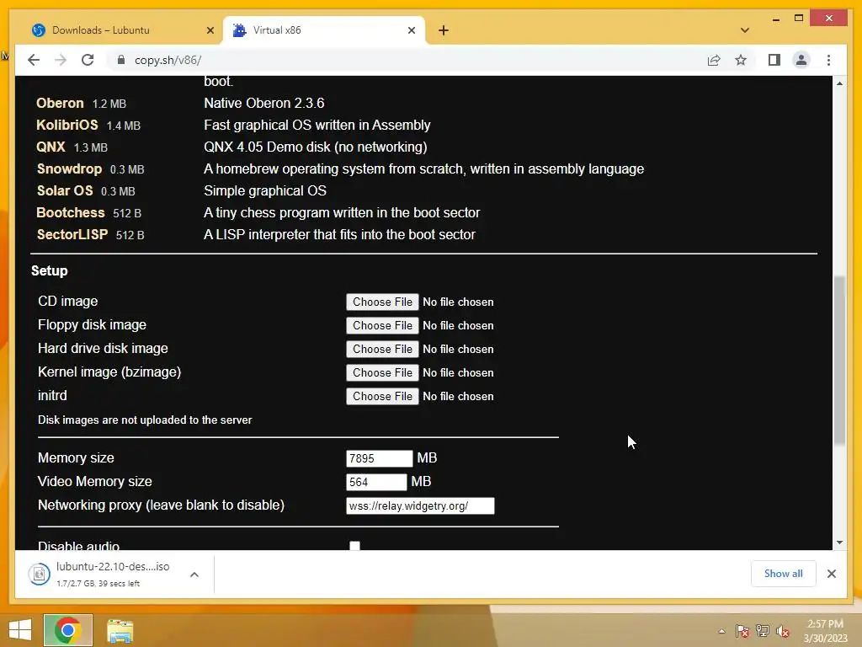
Task: Open File Explorer from the taskbar
Action: point(120,630)
